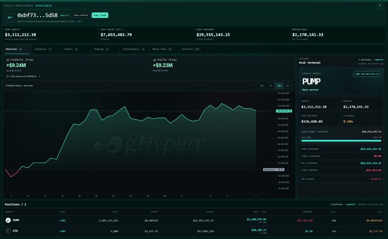Select the 7D chart range

click(270, 86)
